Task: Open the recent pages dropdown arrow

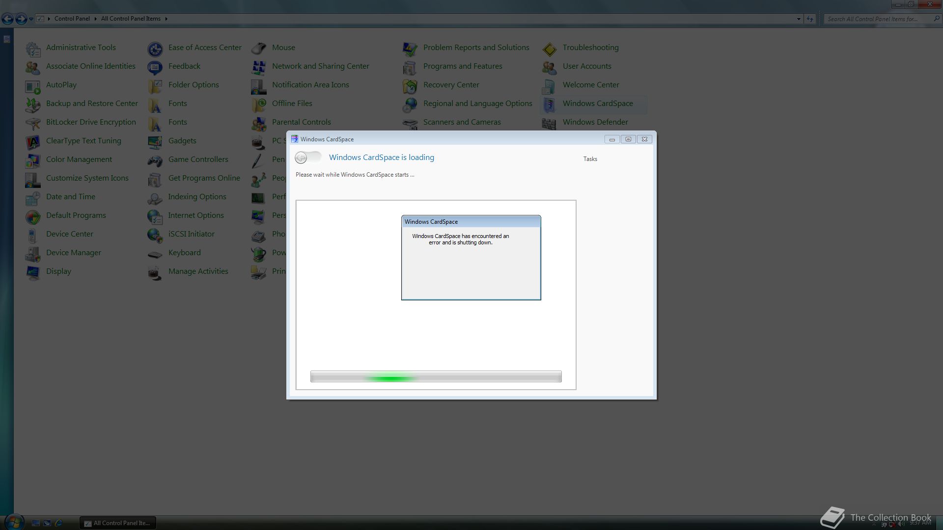Action: 31,19
